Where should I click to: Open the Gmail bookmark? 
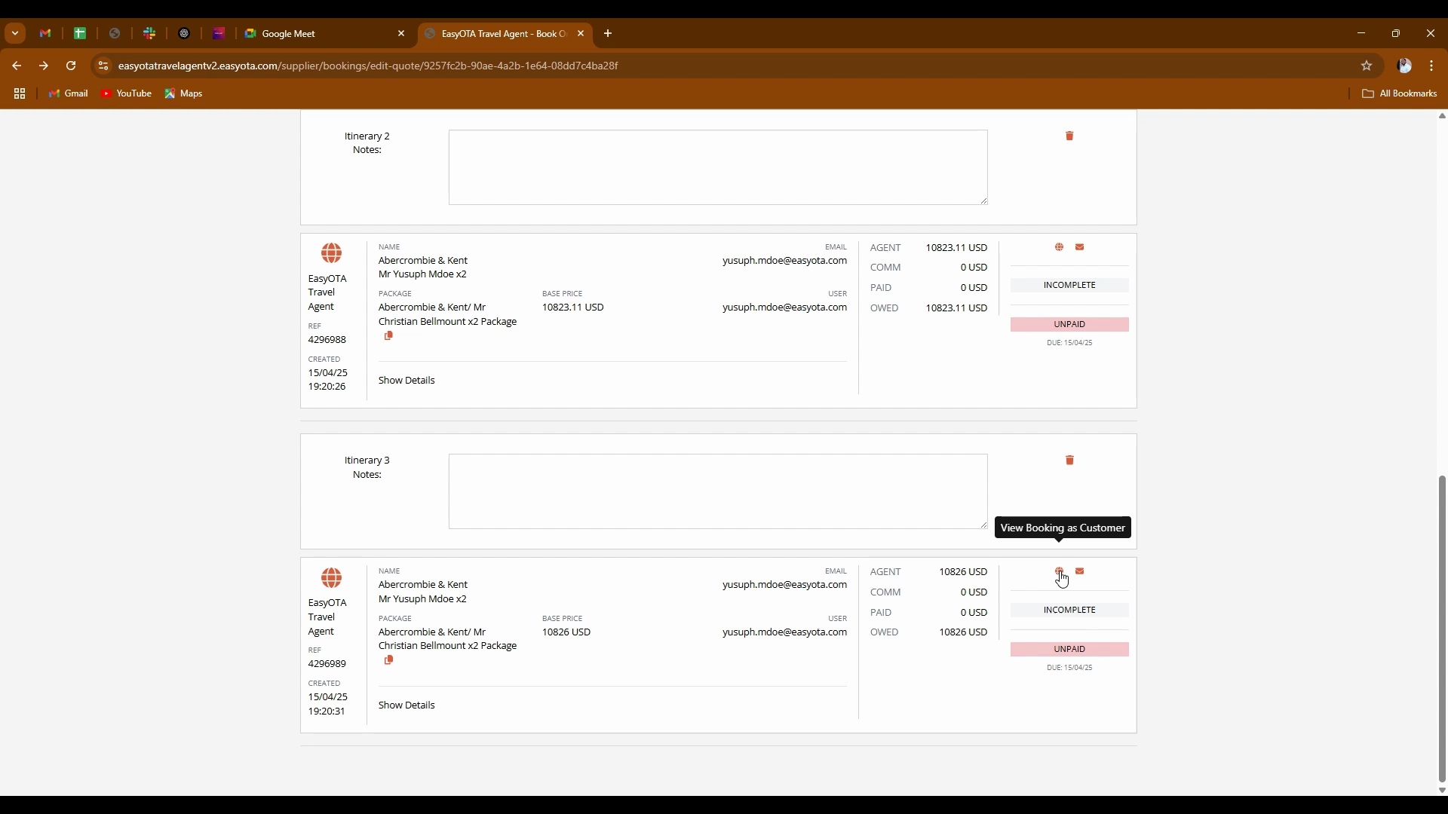(x=69, y=93)
